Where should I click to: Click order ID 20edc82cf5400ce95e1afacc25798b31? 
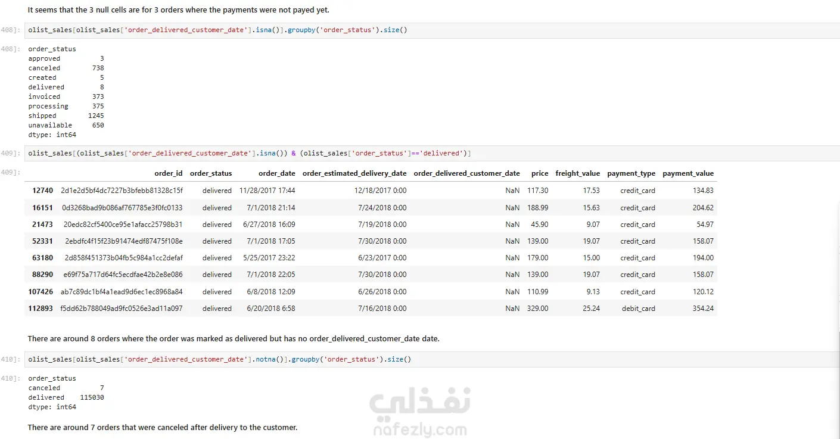point(123,224)
